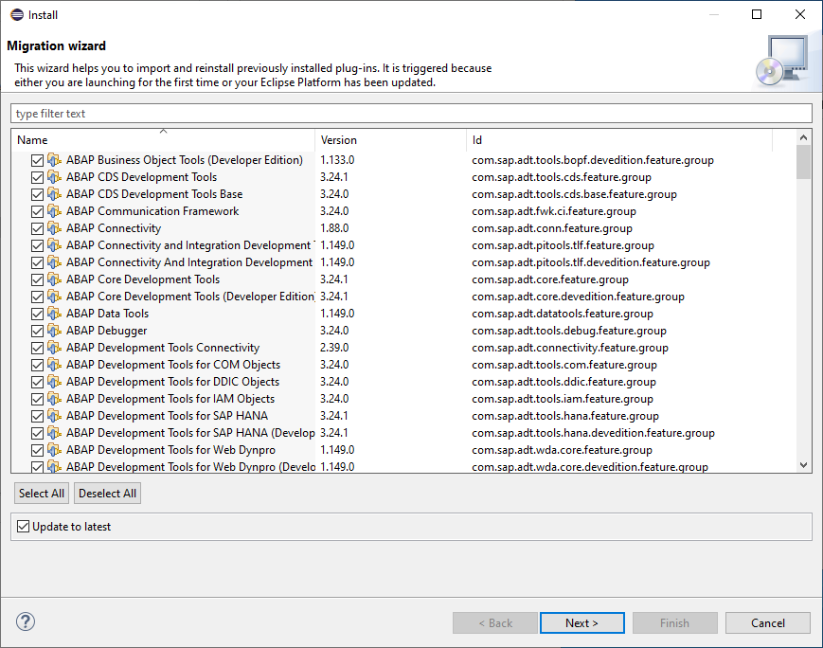The height and width of the screenshot is (648, 823).
Task: Click the list scrollbar up arrow
Action: click(803, 137)
